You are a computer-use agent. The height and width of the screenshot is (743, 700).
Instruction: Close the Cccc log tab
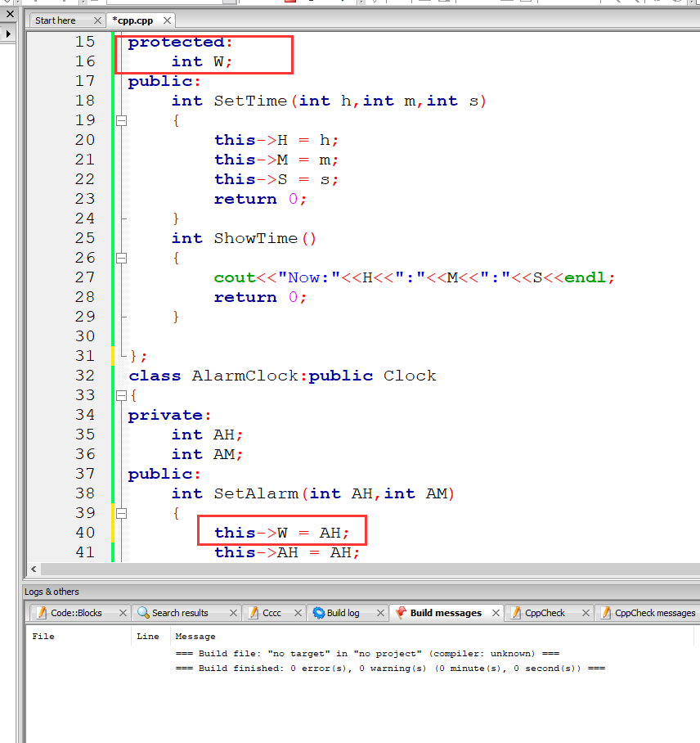coord(298,613)
